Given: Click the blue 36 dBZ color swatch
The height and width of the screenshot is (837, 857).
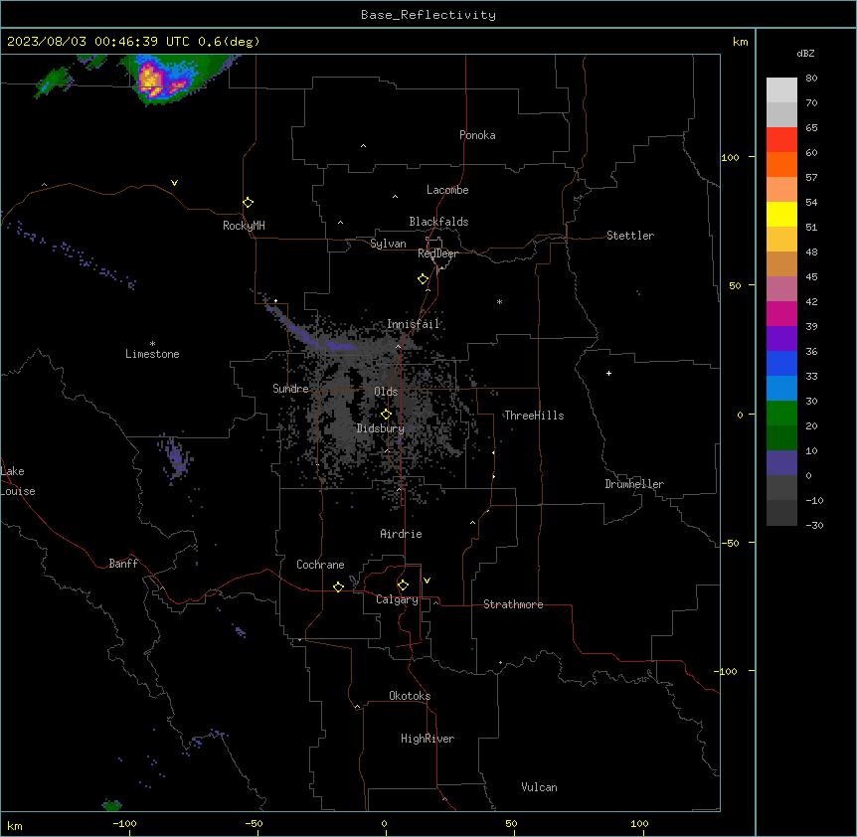Looking at the screenshot, I should (x=781, y=363).
